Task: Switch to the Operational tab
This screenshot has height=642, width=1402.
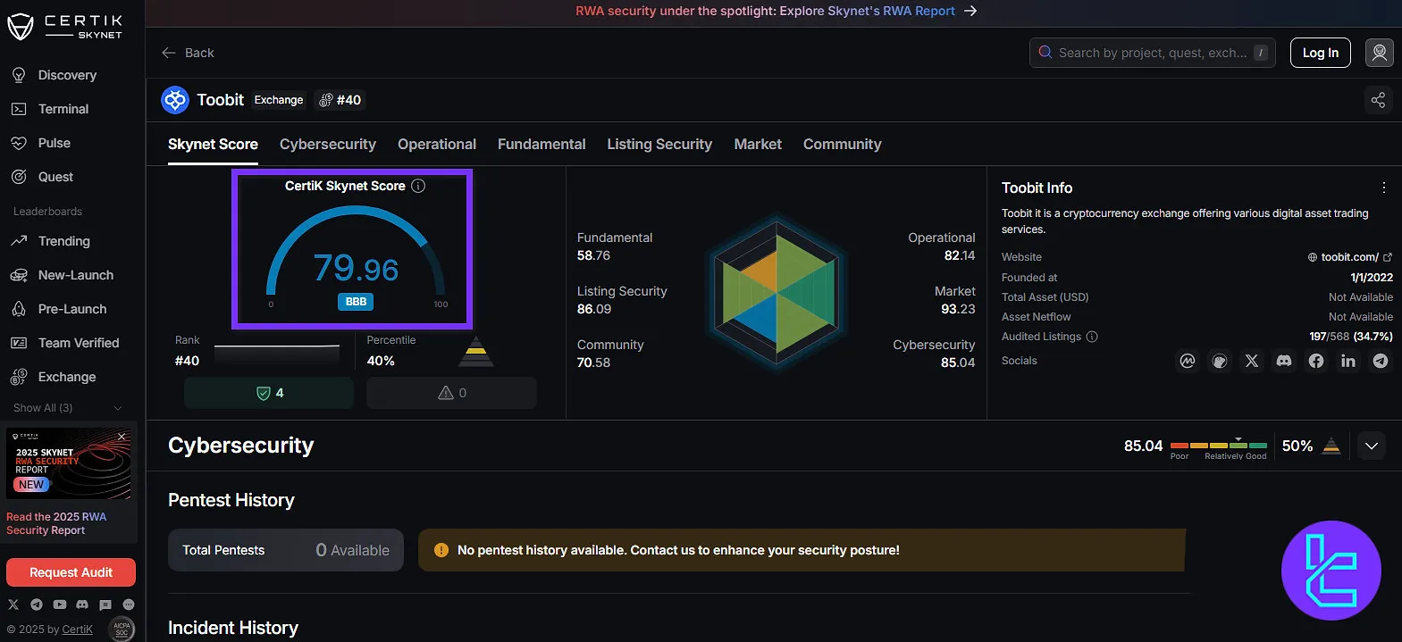Action: click(437, 145)
